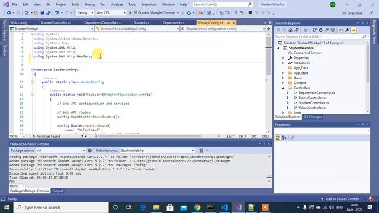Switch to StudentController.cs tab
The image size is (379, 213).
coord(56,22)
